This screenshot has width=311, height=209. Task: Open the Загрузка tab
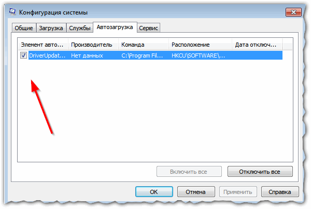pyautogui.click(x=51, y=28)
